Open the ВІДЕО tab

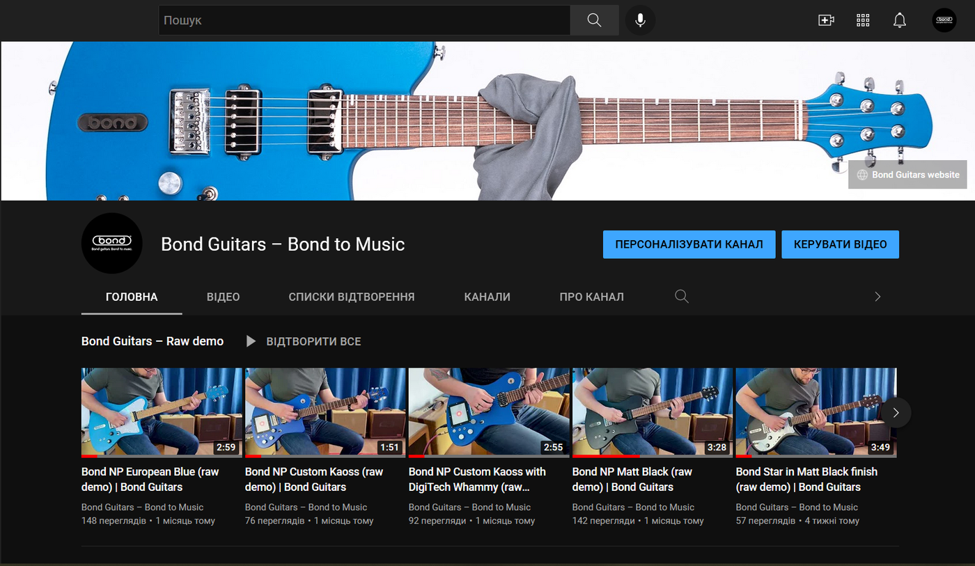point(223,297)
